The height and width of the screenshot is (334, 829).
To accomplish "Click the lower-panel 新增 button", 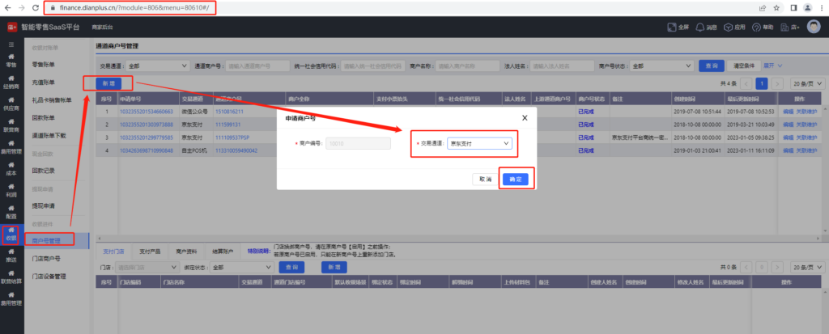I will coord(334,268).
